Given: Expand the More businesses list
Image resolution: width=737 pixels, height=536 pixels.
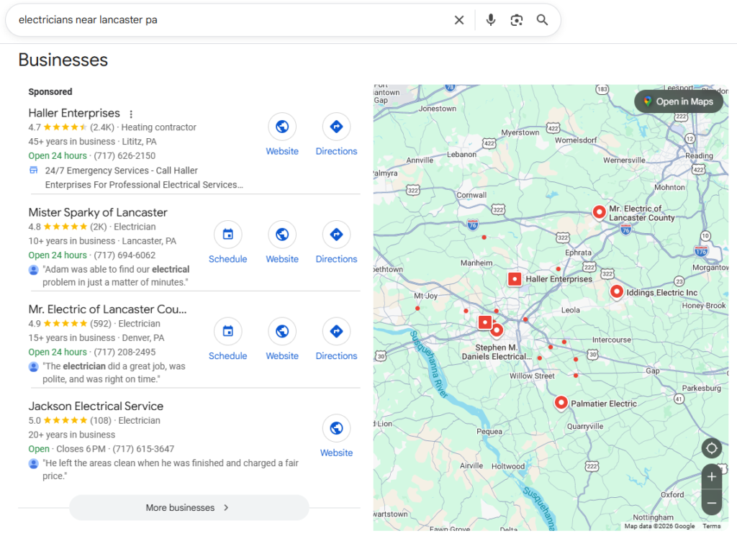Looking at the screenshot, I should [x=189, y=507].
